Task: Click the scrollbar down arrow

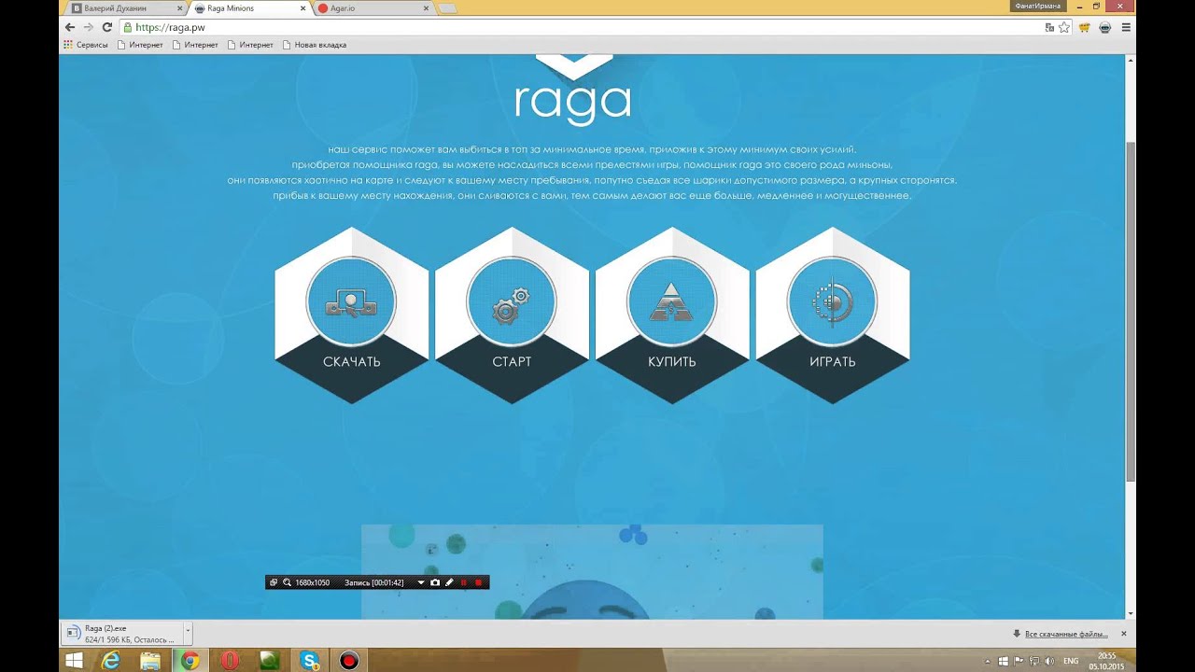Action: (1131, 613)
